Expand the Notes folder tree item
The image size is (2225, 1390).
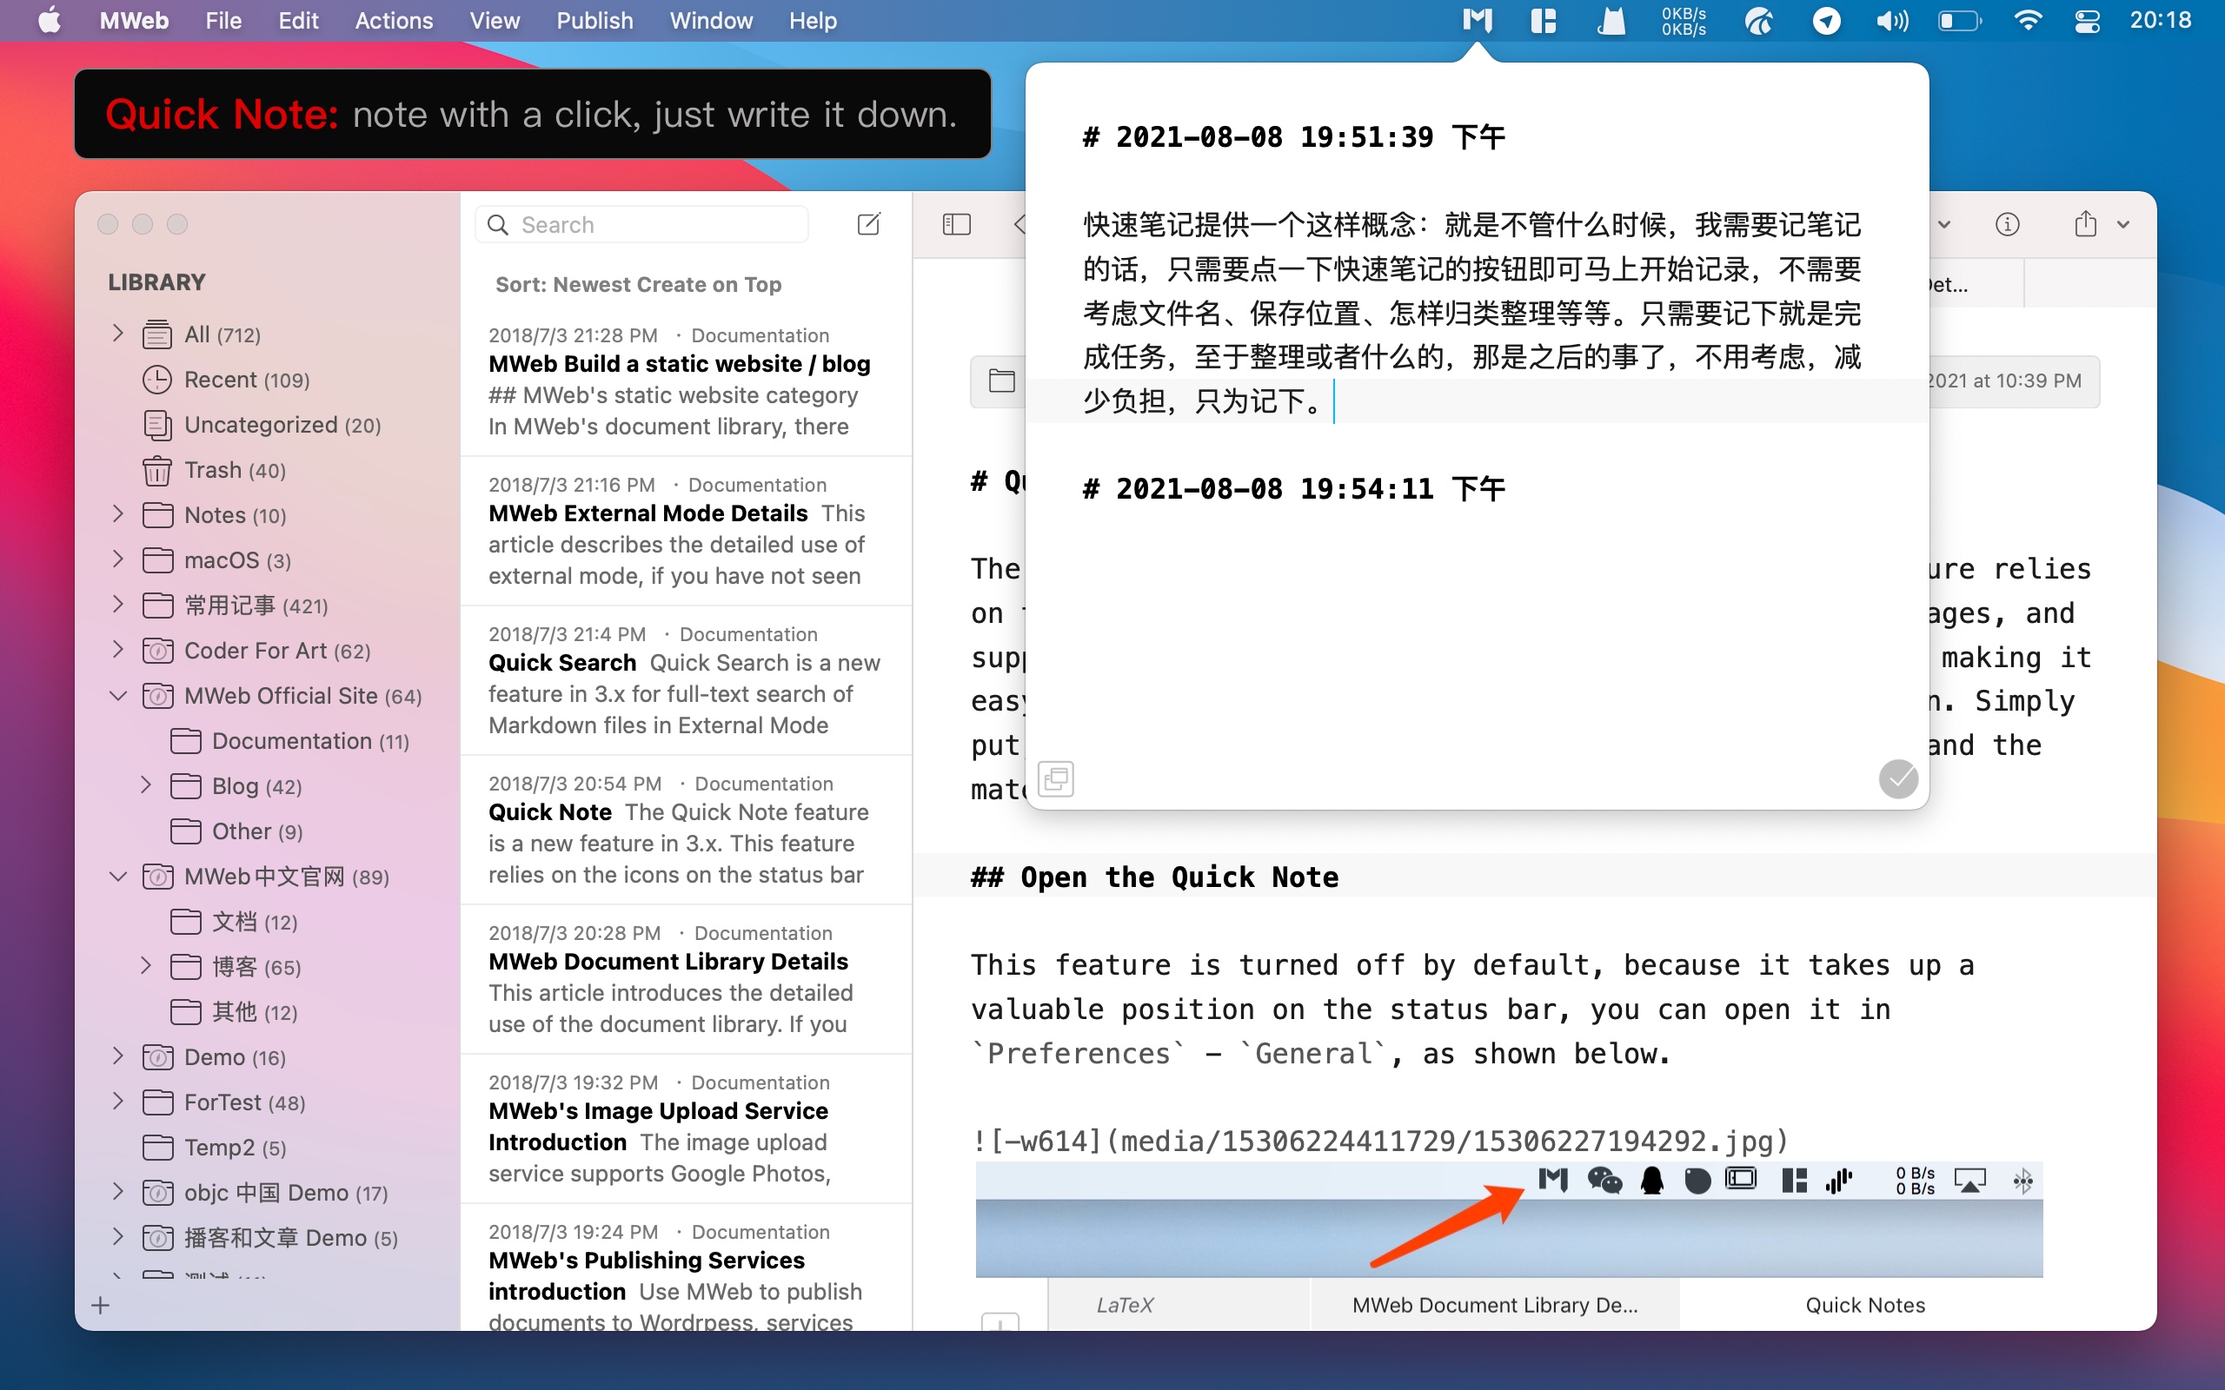point(117,514)
